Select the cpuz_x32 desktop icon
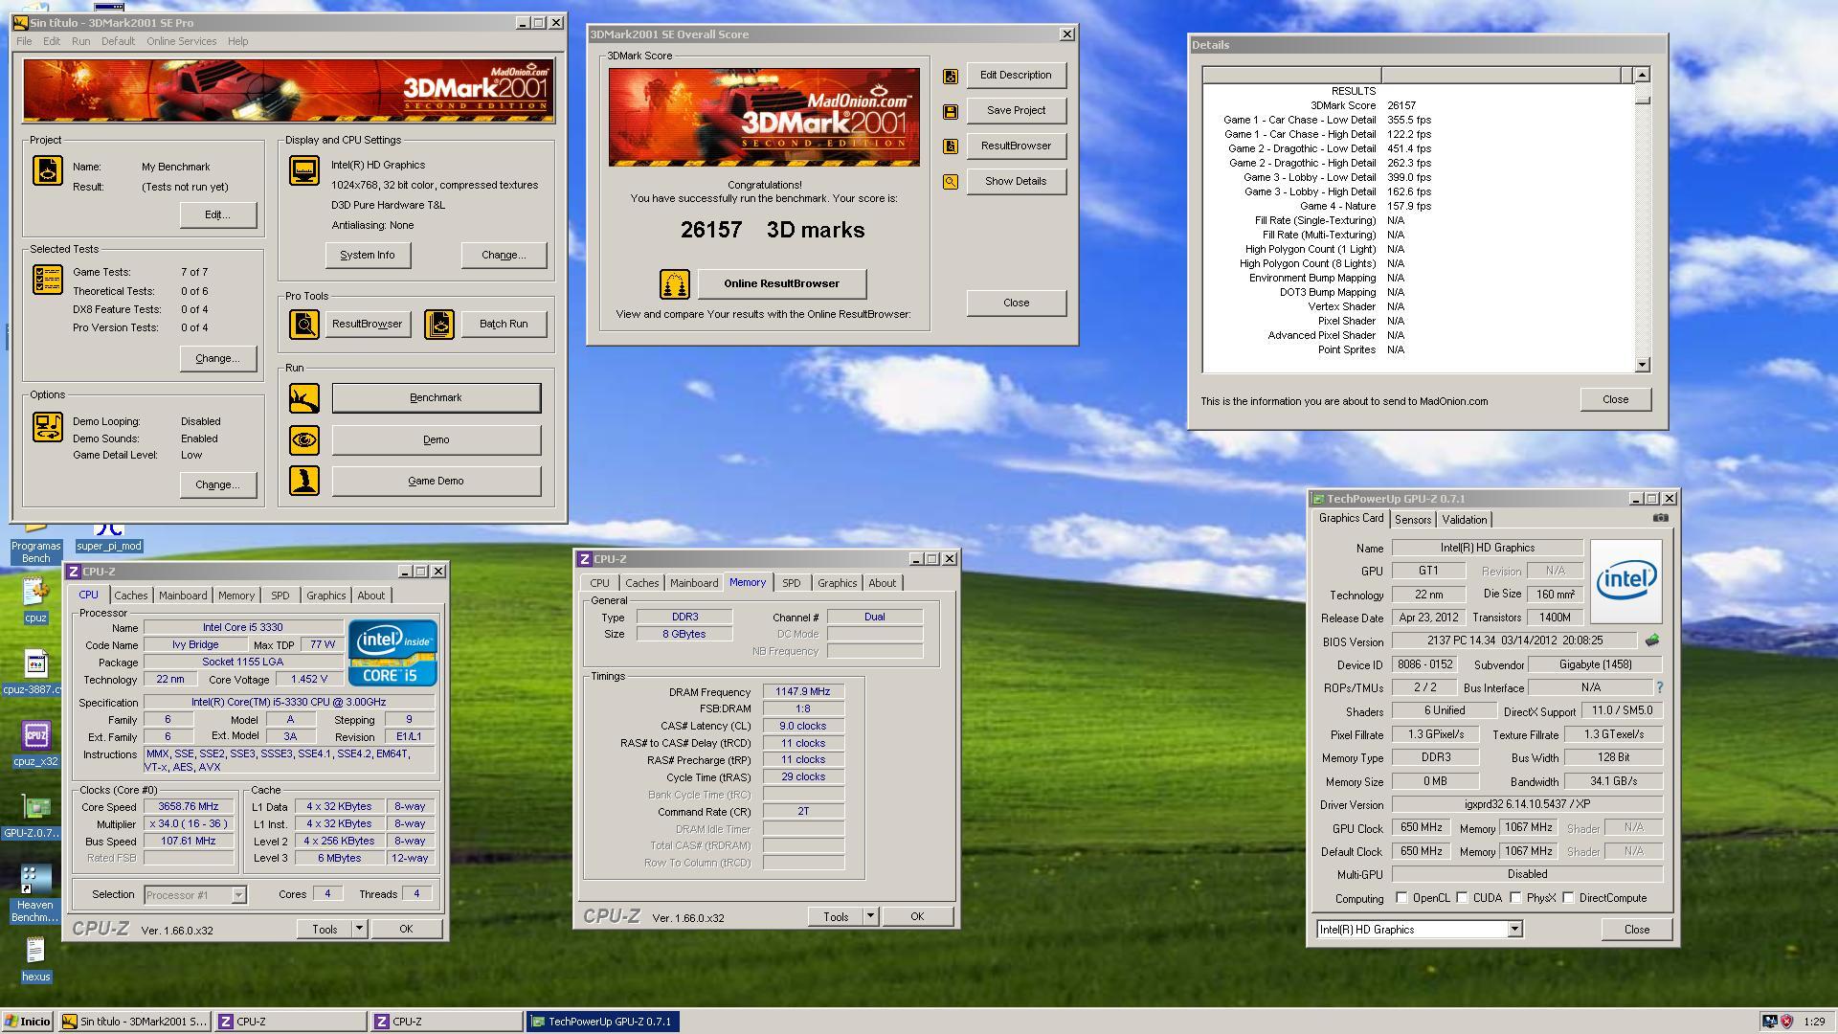 pyautogui.click(x=35, y=744)
